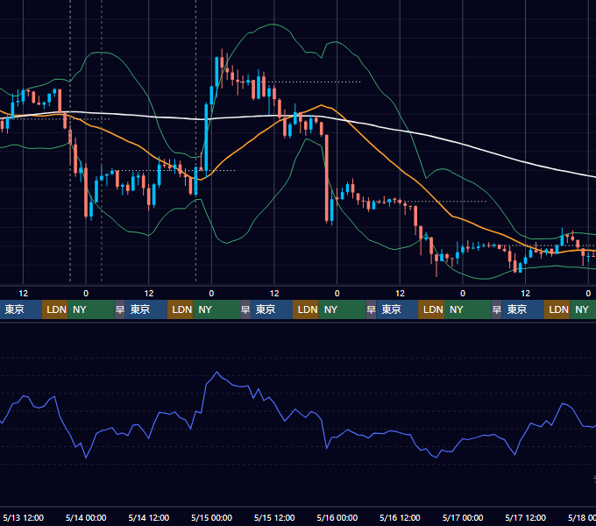Select the 東京 session block for 5/17
Screen dimensions: 596x526
point(523,309)
